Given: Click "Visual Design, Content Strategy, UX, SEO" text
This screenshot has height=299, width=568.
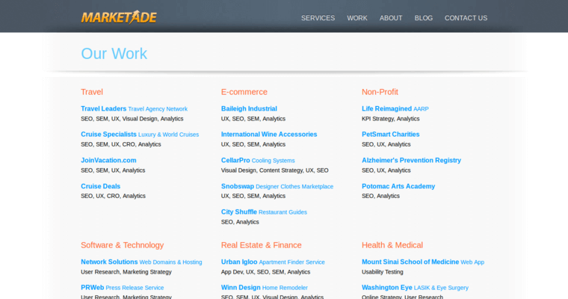Looking at the screenshot, I should click(x=274, y=170).
